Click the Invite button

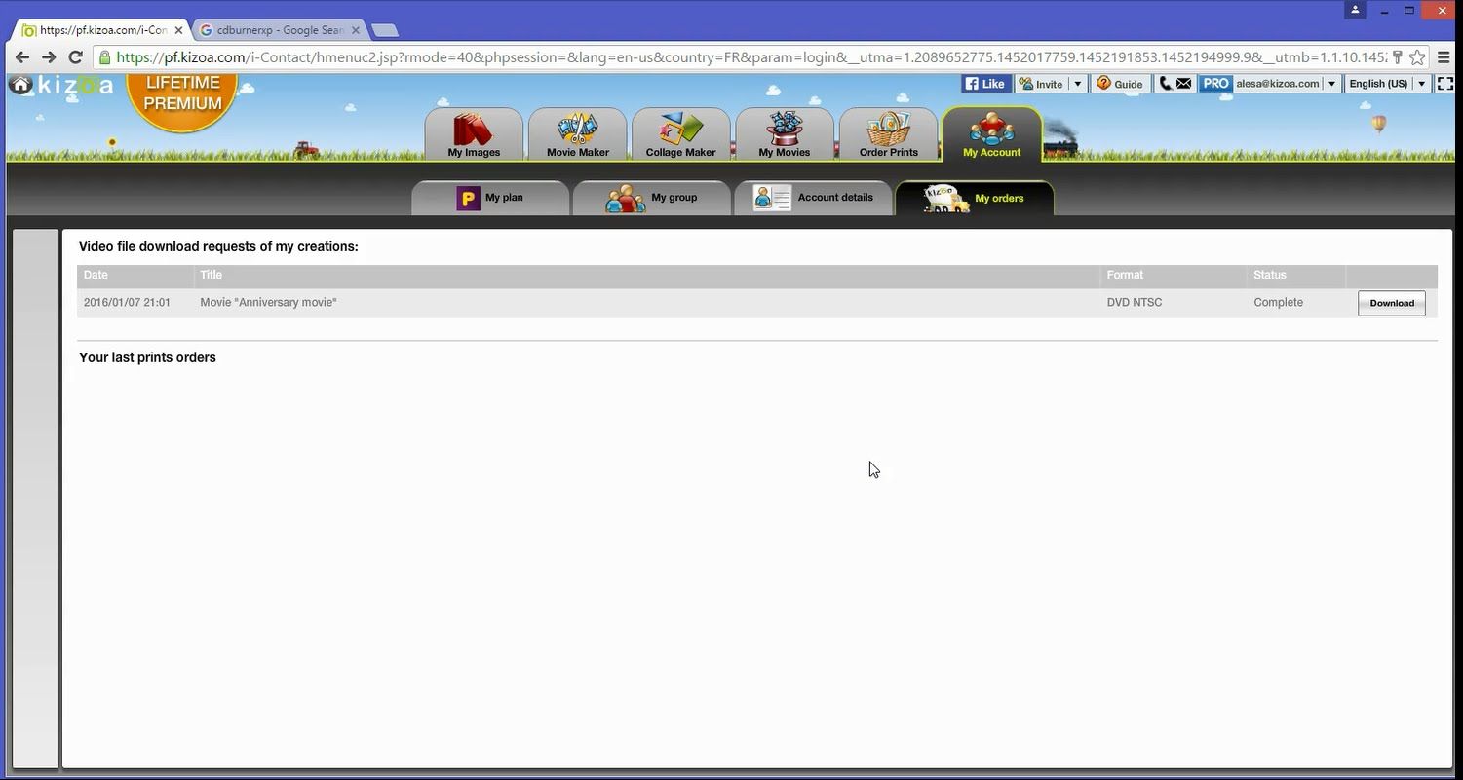pos(1041,84)
